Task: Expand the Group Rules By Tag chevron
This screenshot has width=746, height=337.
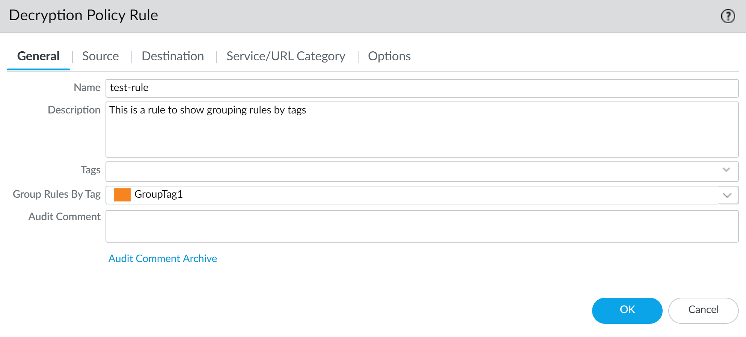Action: click(727, 195)
